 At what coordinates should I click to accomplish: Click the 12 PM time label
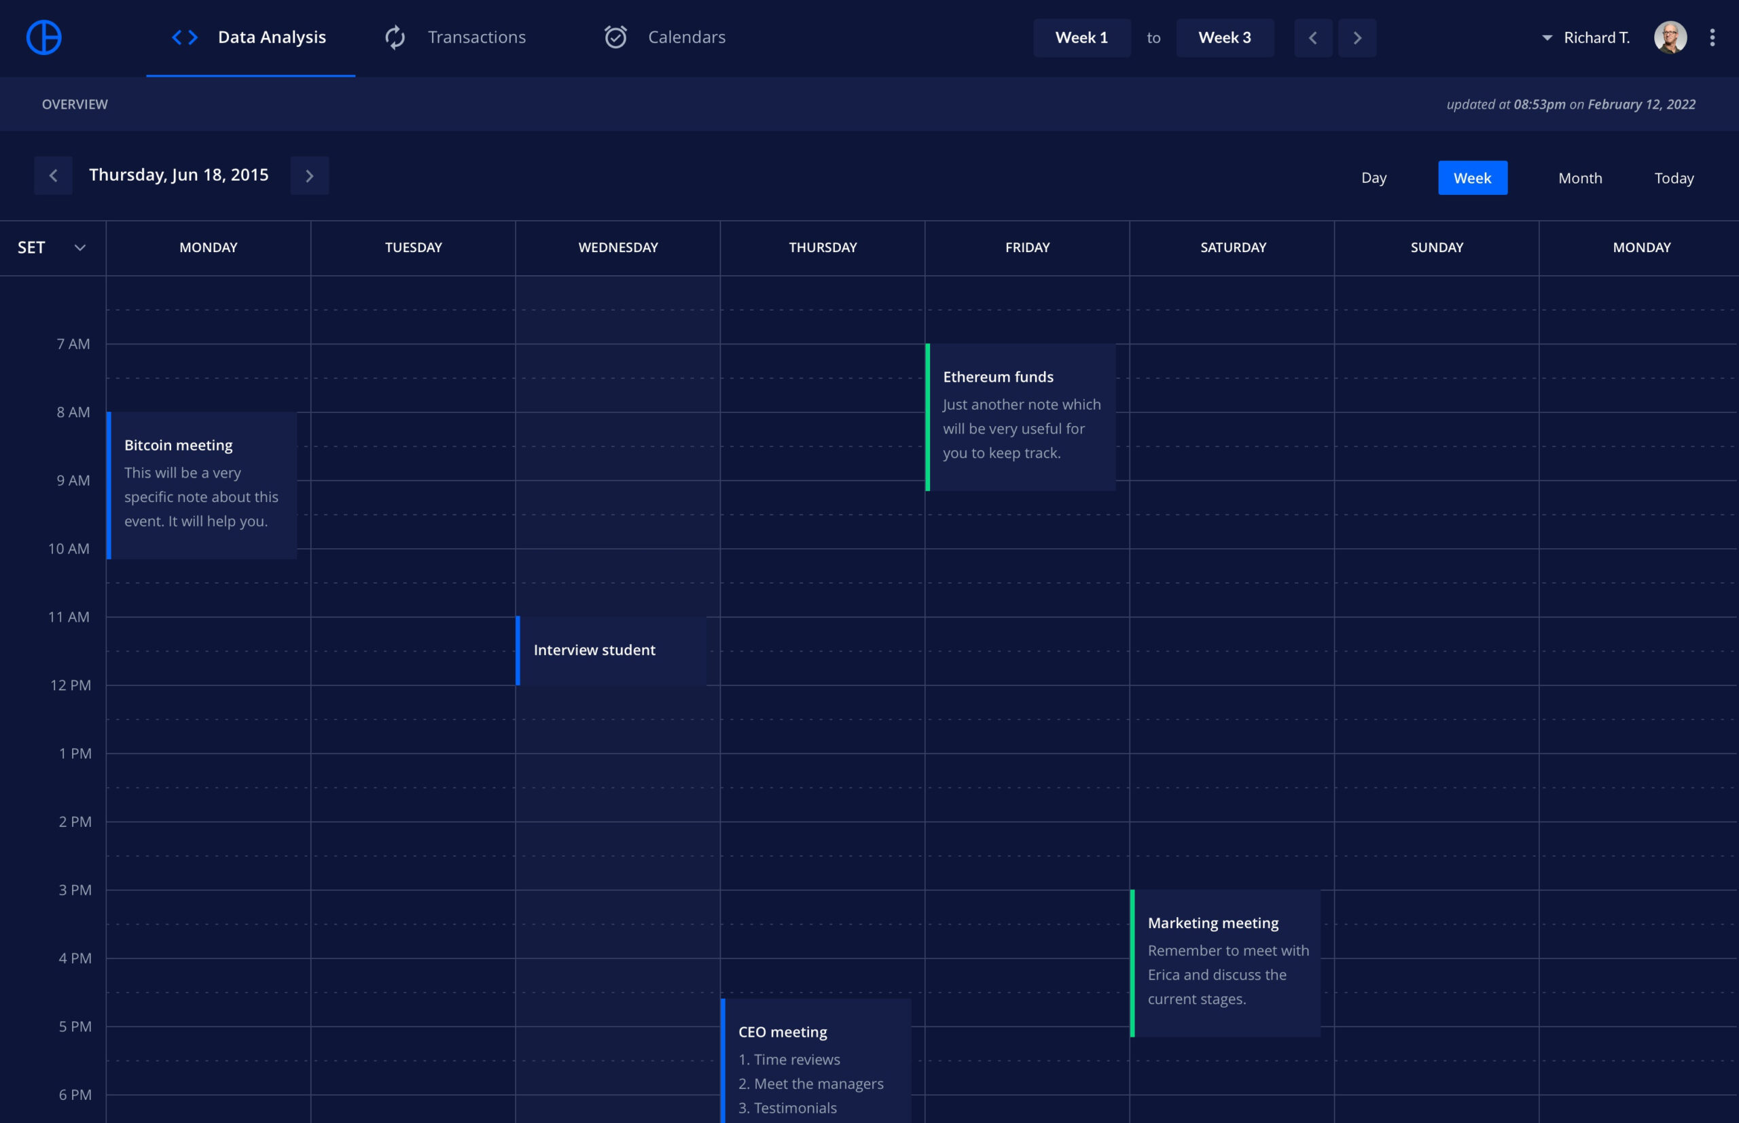pyautogui.click(x=71, y=685)
